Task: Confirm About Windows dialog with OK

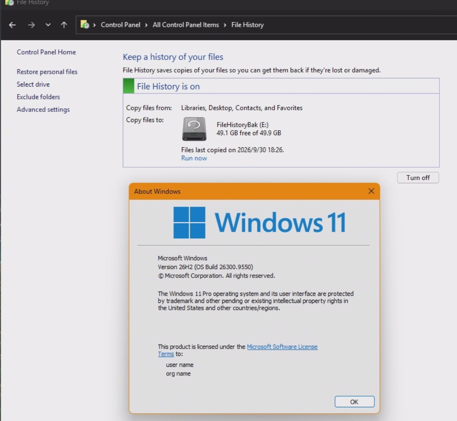Action: point(354,402)
